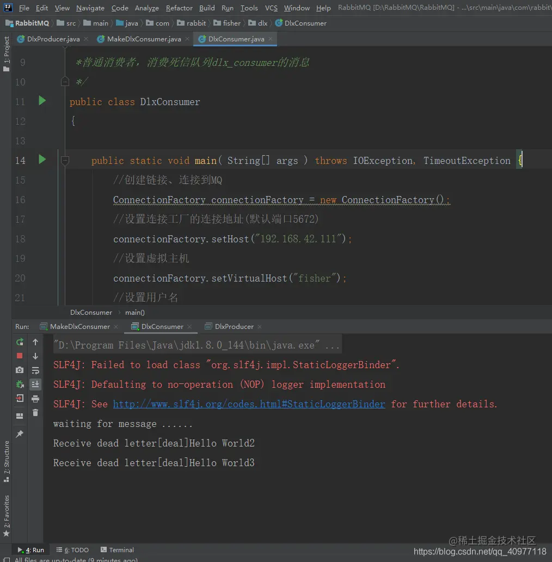552x562 pixels.
Task: Open the Navigate menu
Action: (90, 8)
